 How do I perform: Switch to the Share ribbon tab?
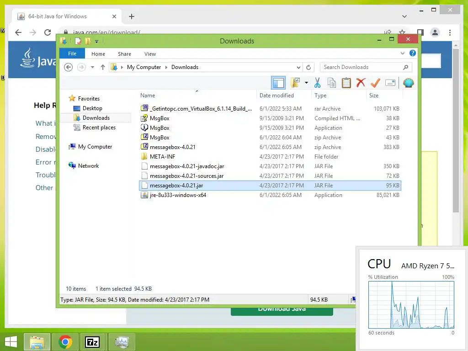(x=124, y=54)
